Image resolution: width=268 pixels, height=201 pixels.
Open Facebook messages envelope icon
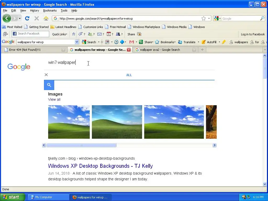(99, 34)
